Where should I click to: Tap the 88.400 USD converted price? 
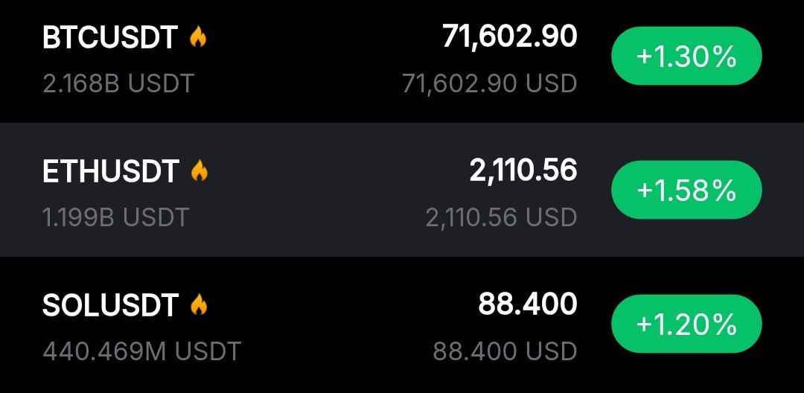pyautogui.click(x=505, y=351)
